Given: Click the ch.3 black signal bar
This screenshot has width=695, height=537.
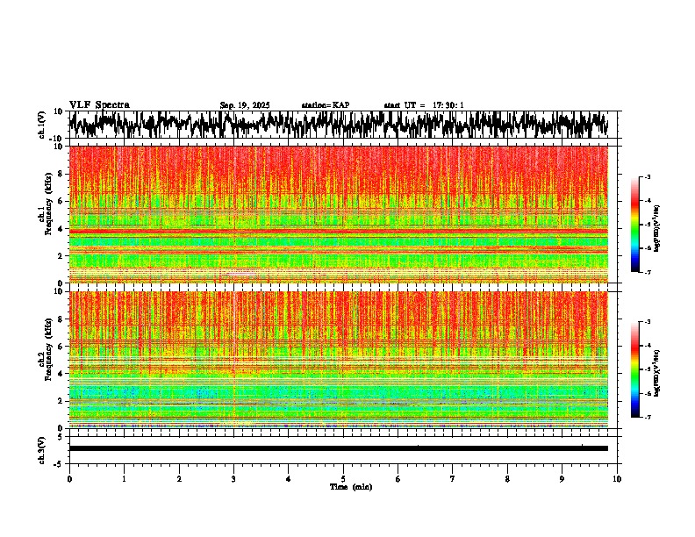Looking at the screenshot, I should (339, 448).
